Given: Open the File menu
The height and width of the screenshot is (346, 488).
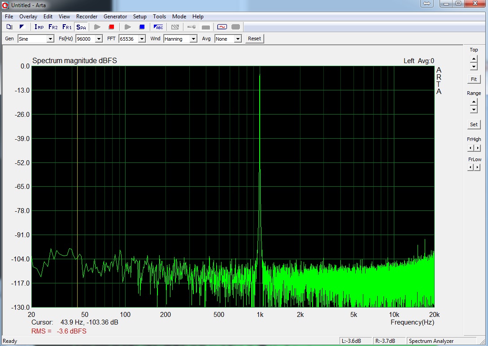Looking at the screenshot, I should (x=9, y=17).
